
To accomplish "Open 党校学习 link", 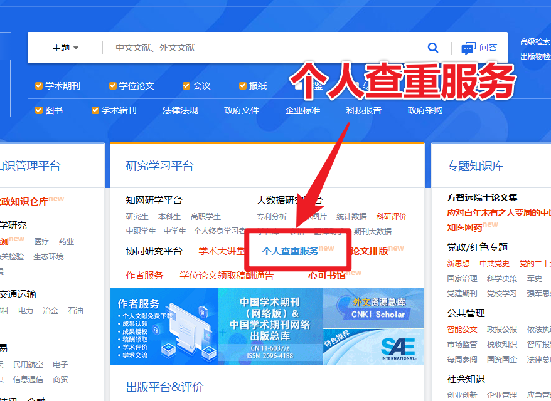I will (x=502, y=294).
